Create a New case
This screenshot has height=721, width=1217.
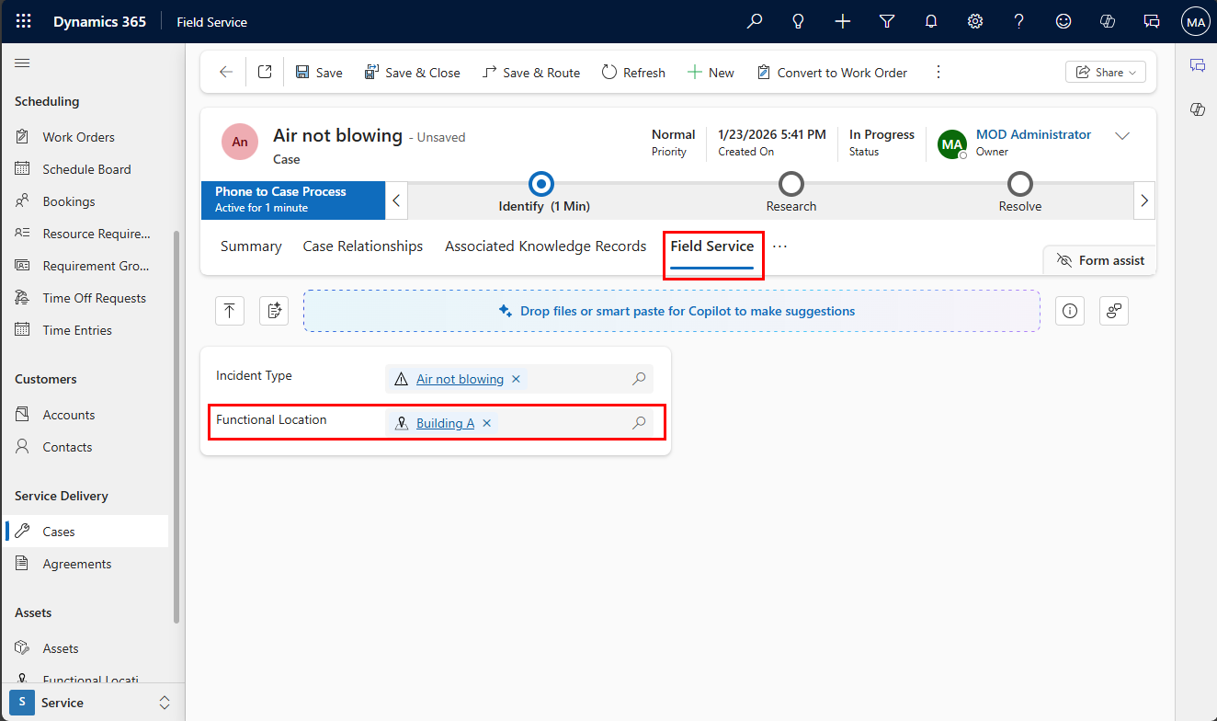coord(711,73)
